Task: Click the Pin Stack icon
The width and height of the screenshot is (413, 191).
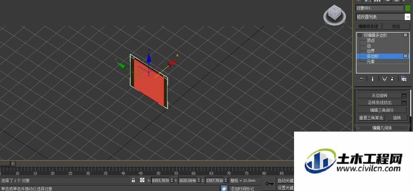Action: pyautogui.click(x=361, y=79)
